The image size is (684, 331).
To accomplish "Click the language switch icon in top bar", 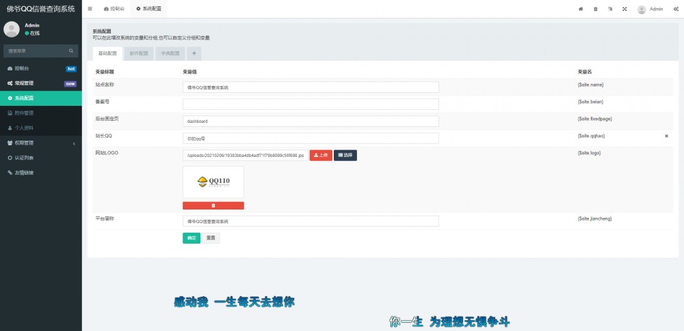I will coord(610,9).
